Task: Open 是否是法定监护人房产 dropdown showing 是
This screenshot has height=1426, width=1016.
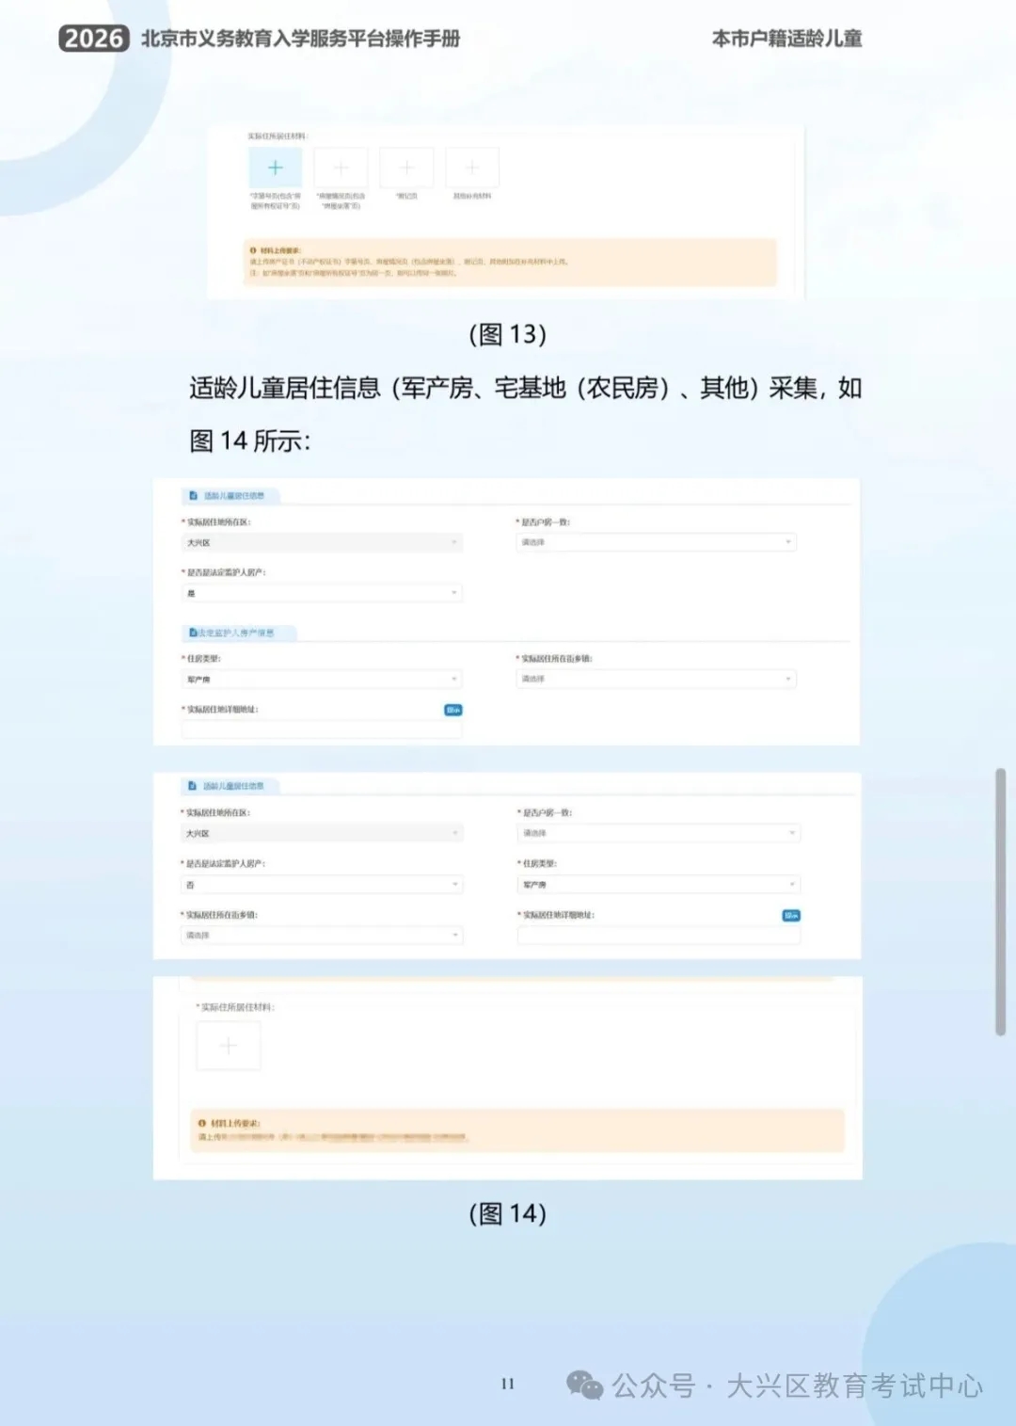Action: coord(321,593)
